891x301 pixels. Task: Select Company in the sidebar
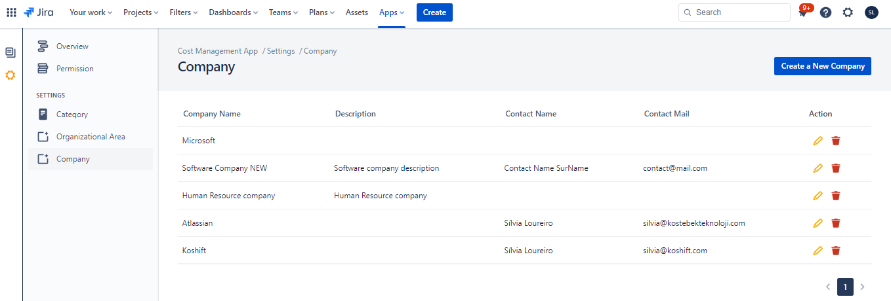tap(90, 159)
